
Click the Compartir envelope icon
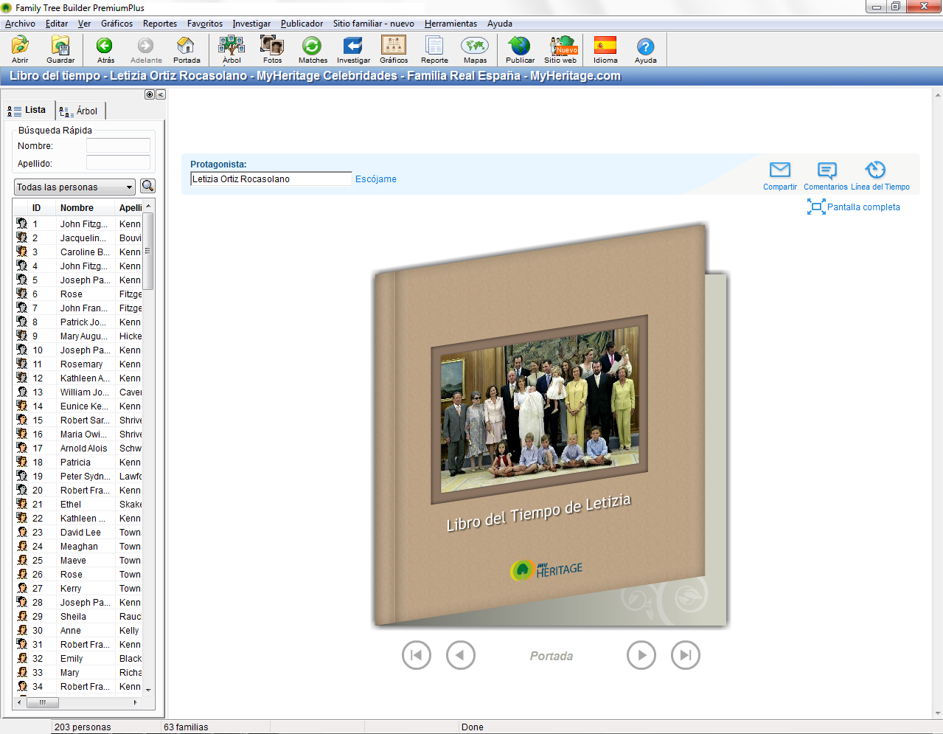click(x=780, y=170)
